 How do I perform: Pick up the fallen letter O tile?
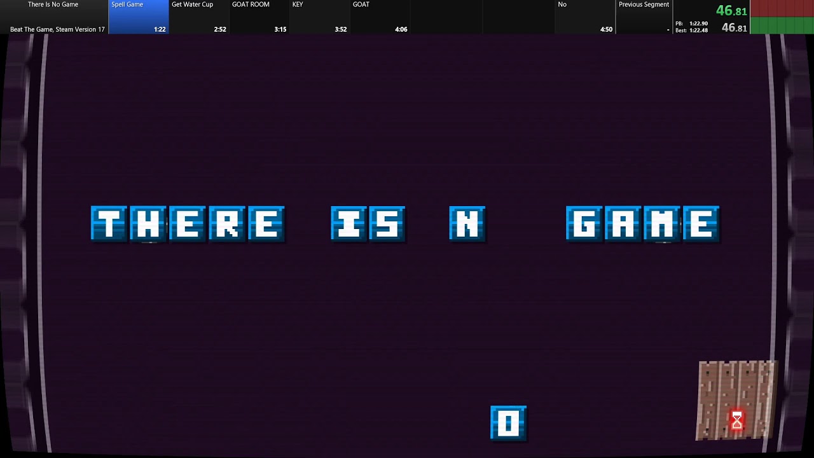click(509, 423)
